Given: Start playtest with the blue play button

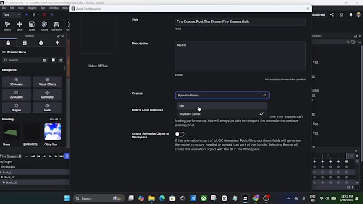Looking at the screenshot, I should (26, 15).
